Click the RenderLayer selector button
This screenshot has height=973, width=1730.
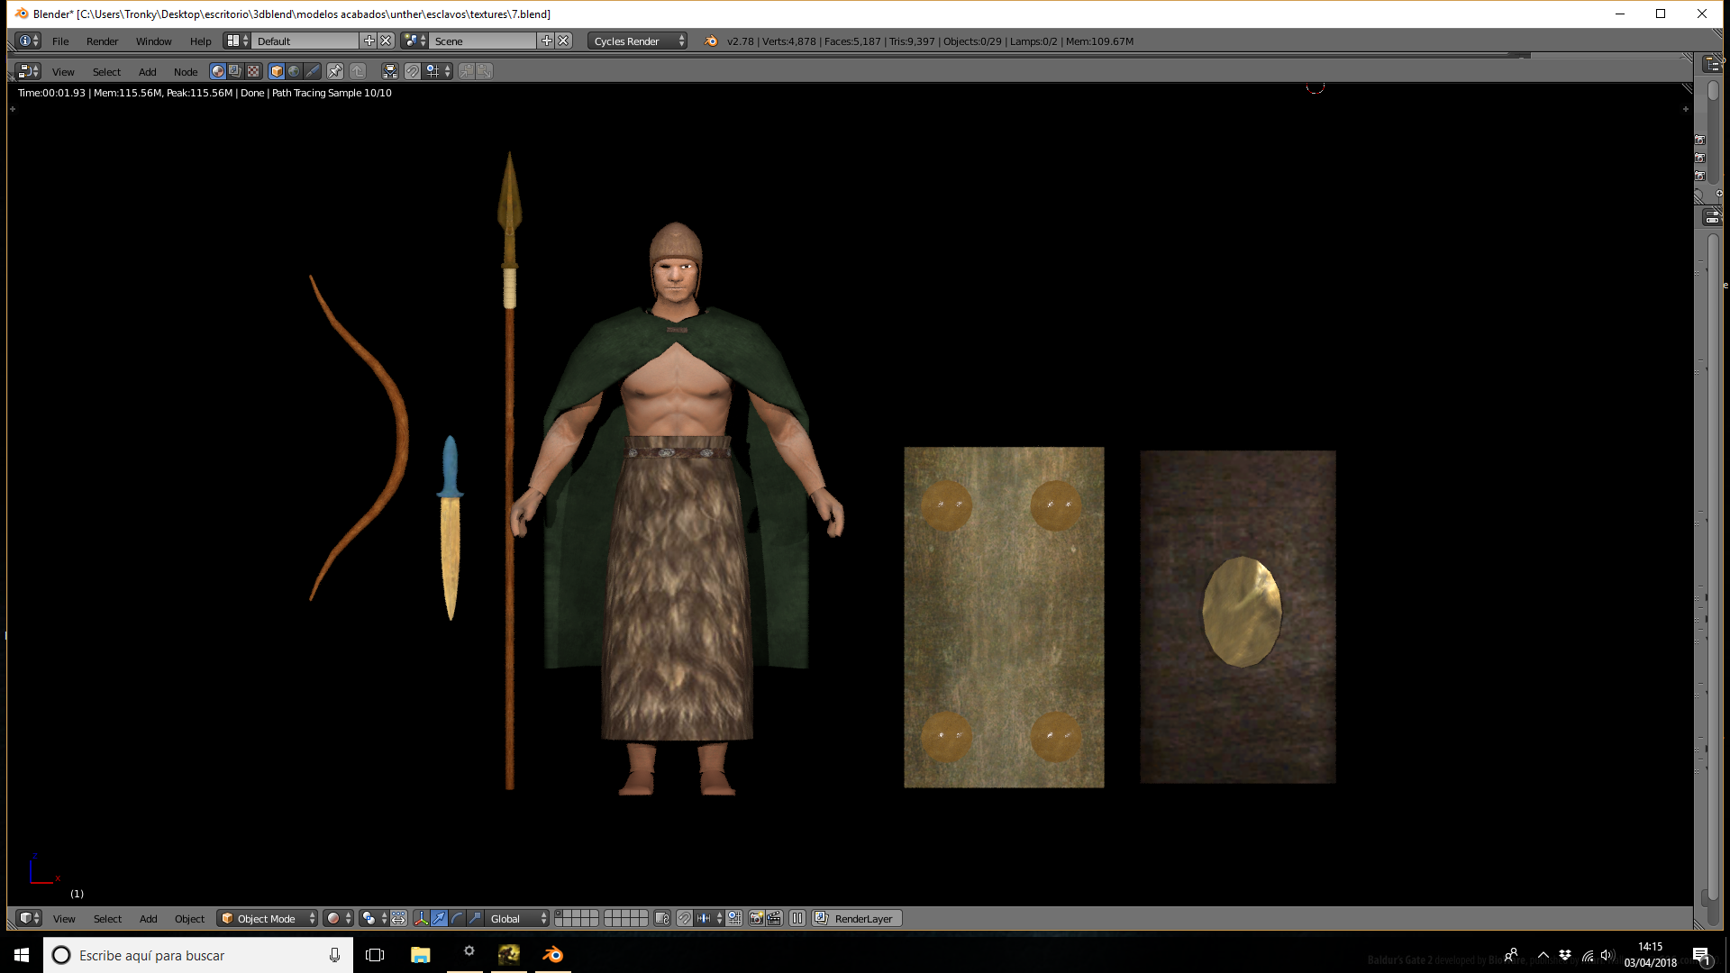tap(857, 918)
